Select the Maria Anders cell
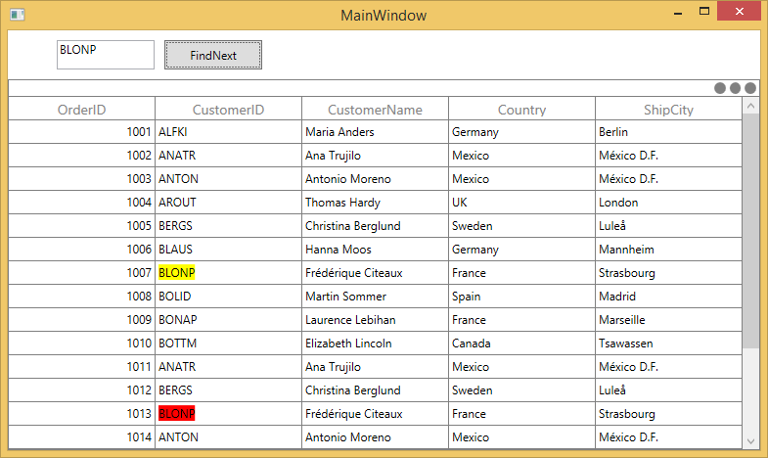Viewport: 768px width, 458px height. click(375, 132)
